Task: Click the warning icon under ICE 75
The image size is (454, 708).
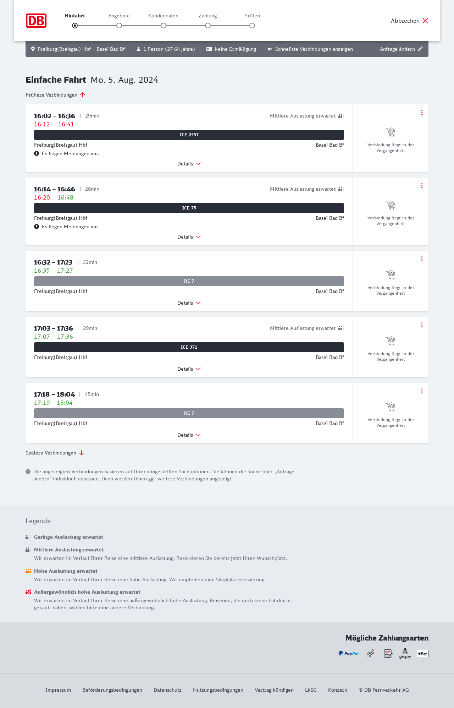Action: point(37,227)
